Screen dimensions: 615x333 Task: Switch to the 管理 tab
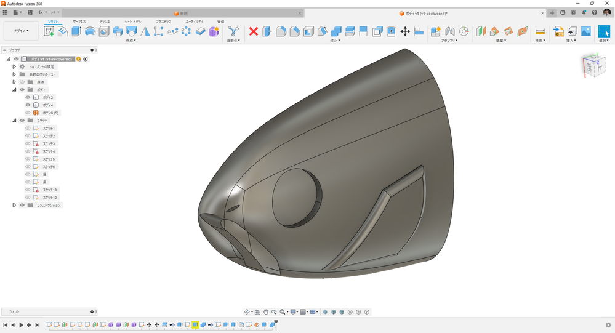(x=220, y=22)
